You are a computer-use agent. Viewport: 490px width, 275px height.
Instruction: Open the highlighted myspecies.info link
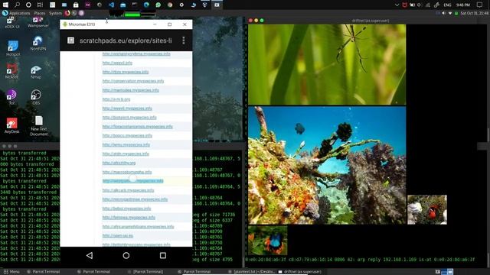[x=132, y=181]
